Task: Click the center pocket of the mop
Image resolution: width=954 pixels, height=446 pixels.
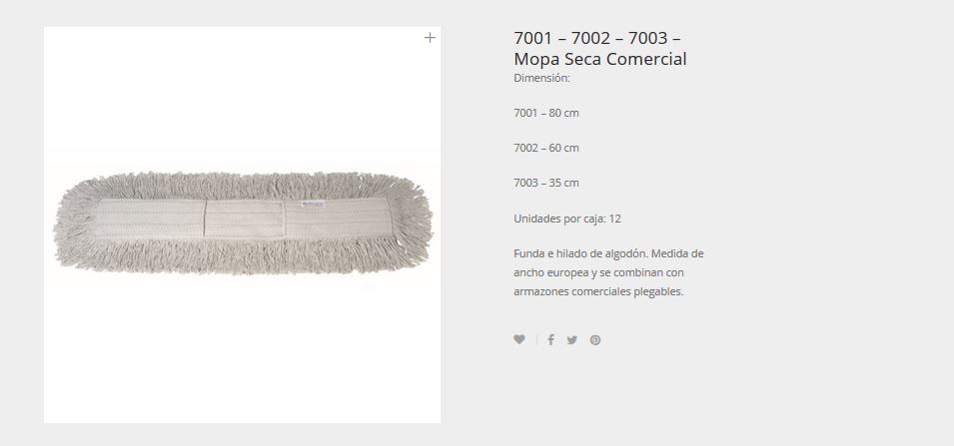Action: (x=245, y=219)
